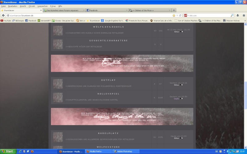
Task: Reload the page
Action: [180, 15]
